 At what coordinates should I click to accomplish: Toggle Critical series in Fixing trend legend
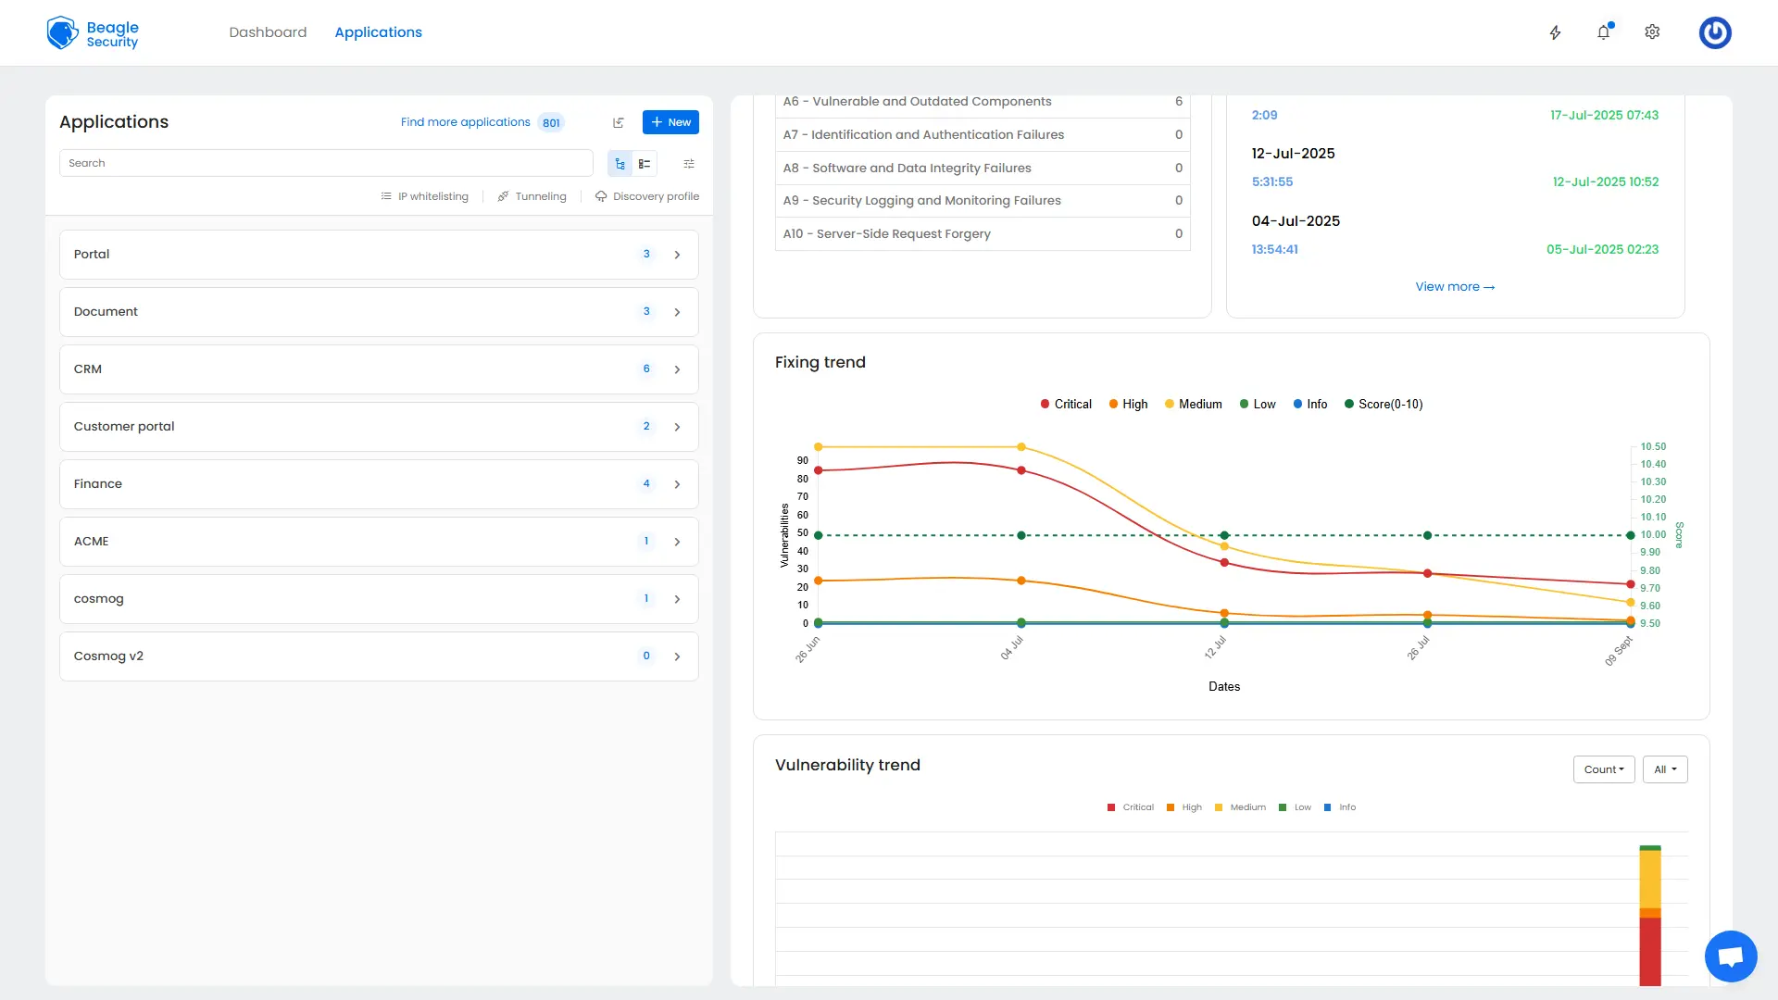(1066, 404)
